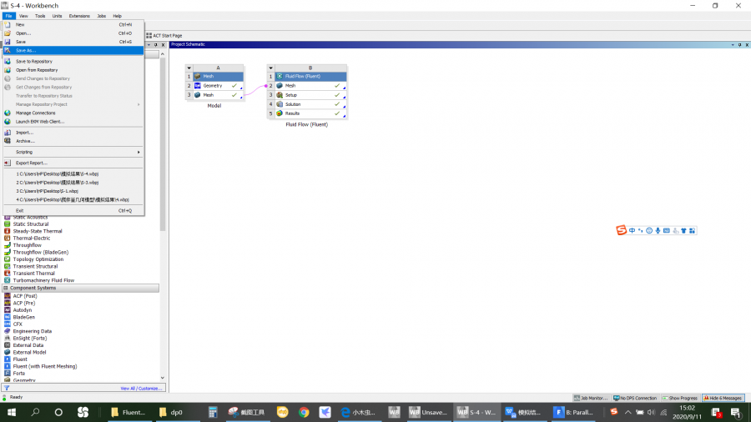Viewport: 751px width, 422px height.
Task: Select Open... from File menu
Action: (x=73, y=33)
